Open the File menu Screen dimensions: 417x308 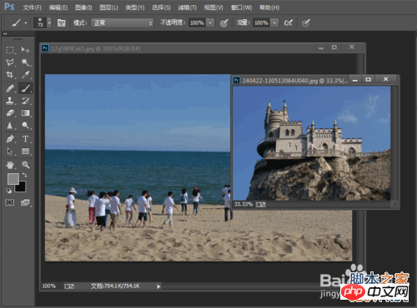click(33, 7)
